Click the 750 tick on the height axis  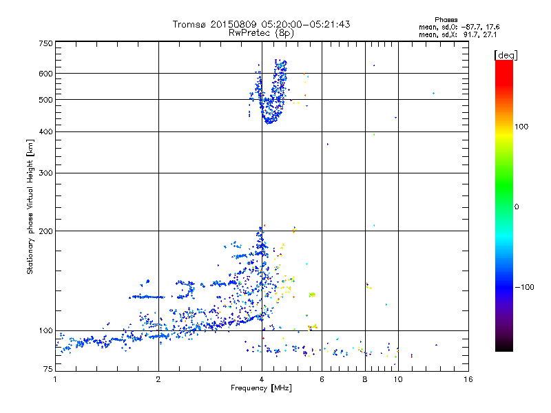click(45, 43)
